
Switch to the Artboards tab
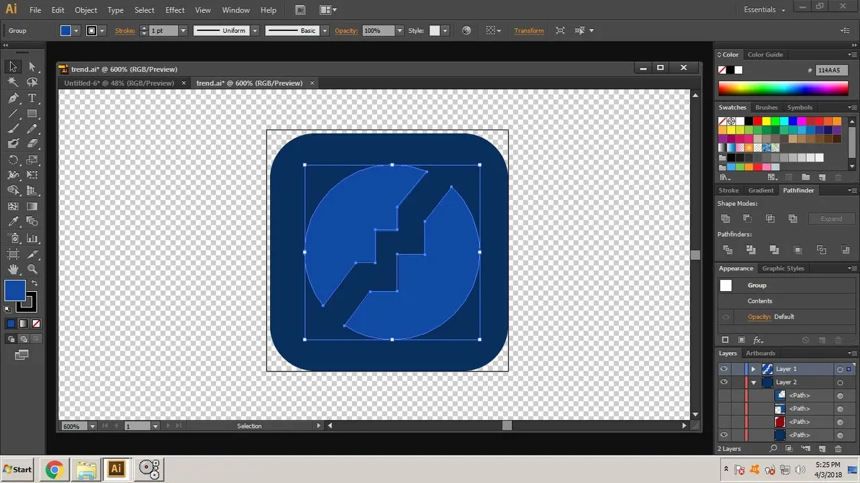coord(761,353)
